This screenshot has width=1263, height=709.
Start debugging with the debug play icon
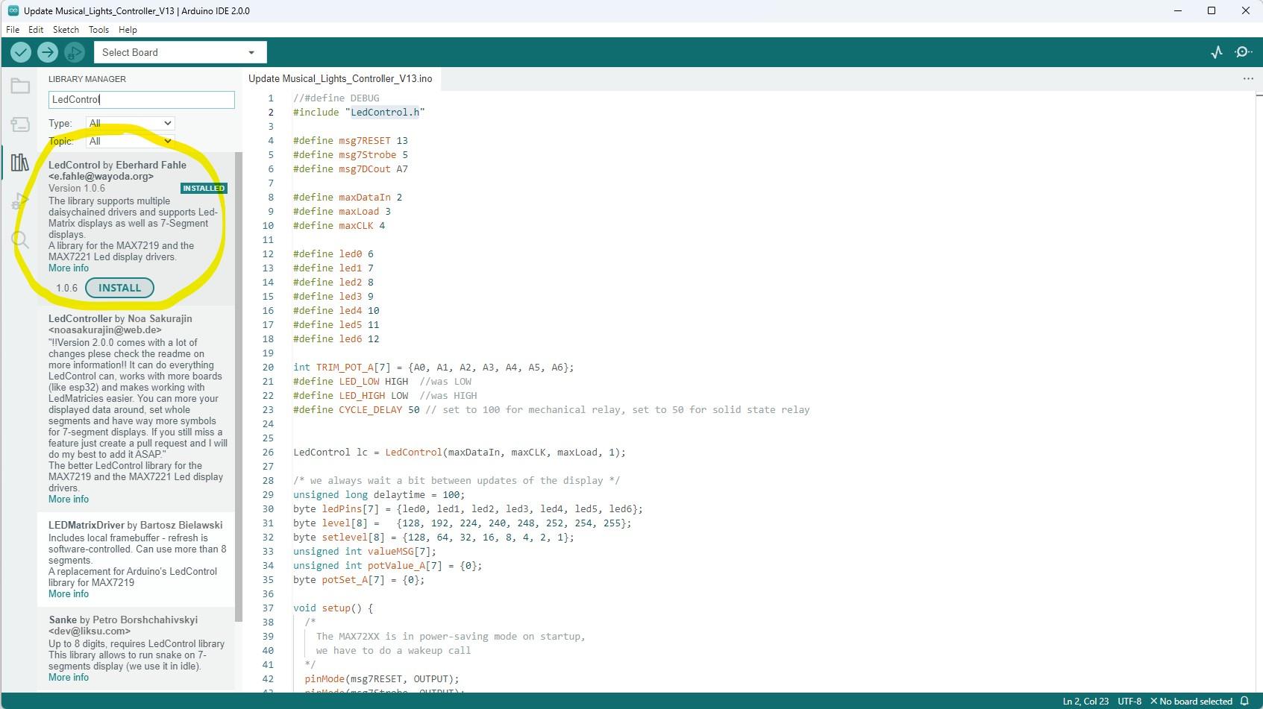pos(74,52)
